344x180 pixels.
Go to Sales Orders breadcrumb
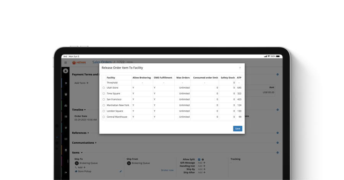[x=102, y=62]
